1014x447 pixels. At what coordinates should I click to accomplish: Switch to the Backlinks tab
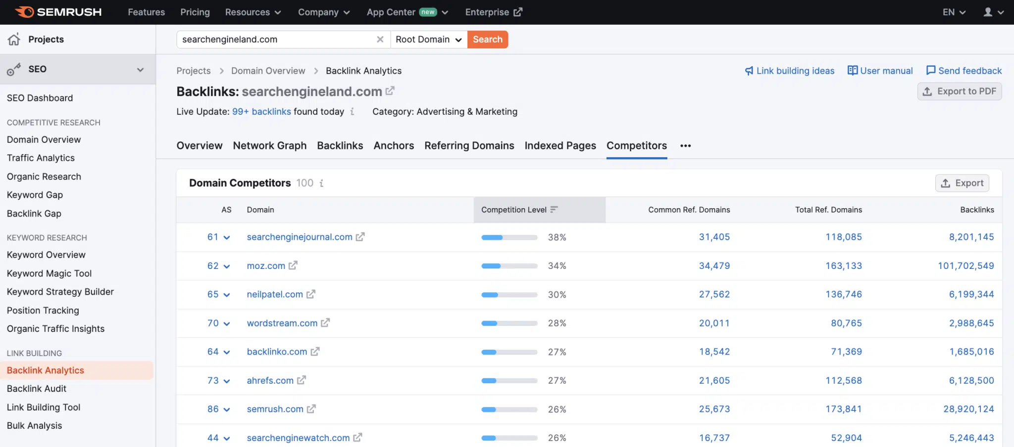pos(340,145)
